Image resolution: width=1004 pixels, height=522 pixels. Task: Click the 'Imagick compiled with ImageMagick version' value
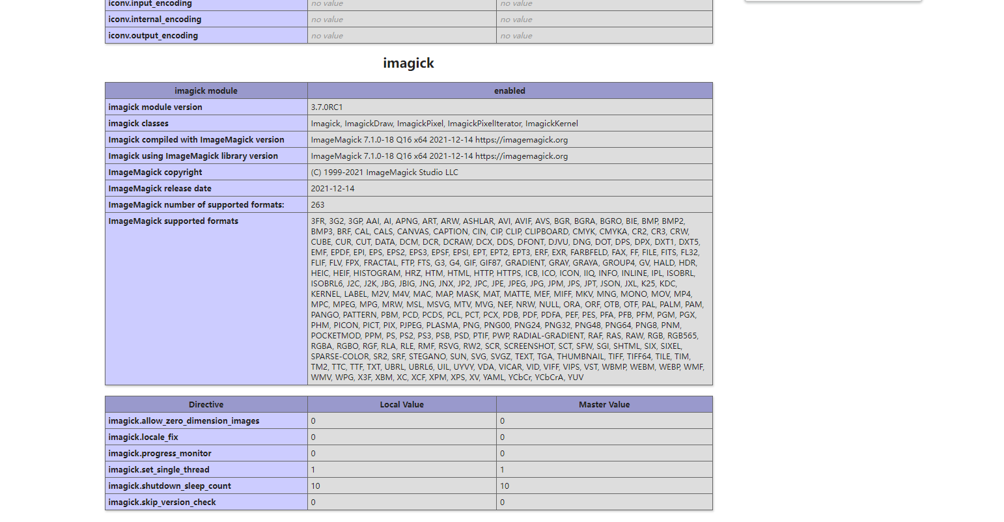pyautogui.click(x=439, y=140)
